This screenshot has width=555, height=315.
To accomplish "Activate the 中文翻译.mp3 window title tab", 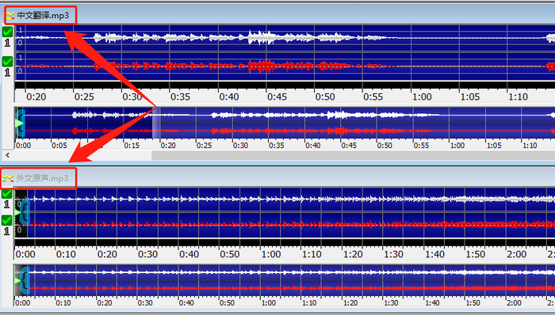I will [40, 15].
